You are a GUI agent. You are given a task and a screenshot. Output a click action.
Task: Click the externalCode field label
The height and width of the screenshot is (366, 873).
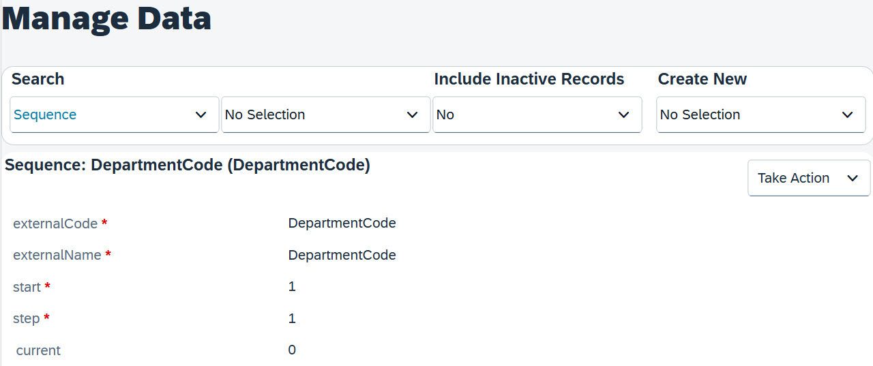55,224
